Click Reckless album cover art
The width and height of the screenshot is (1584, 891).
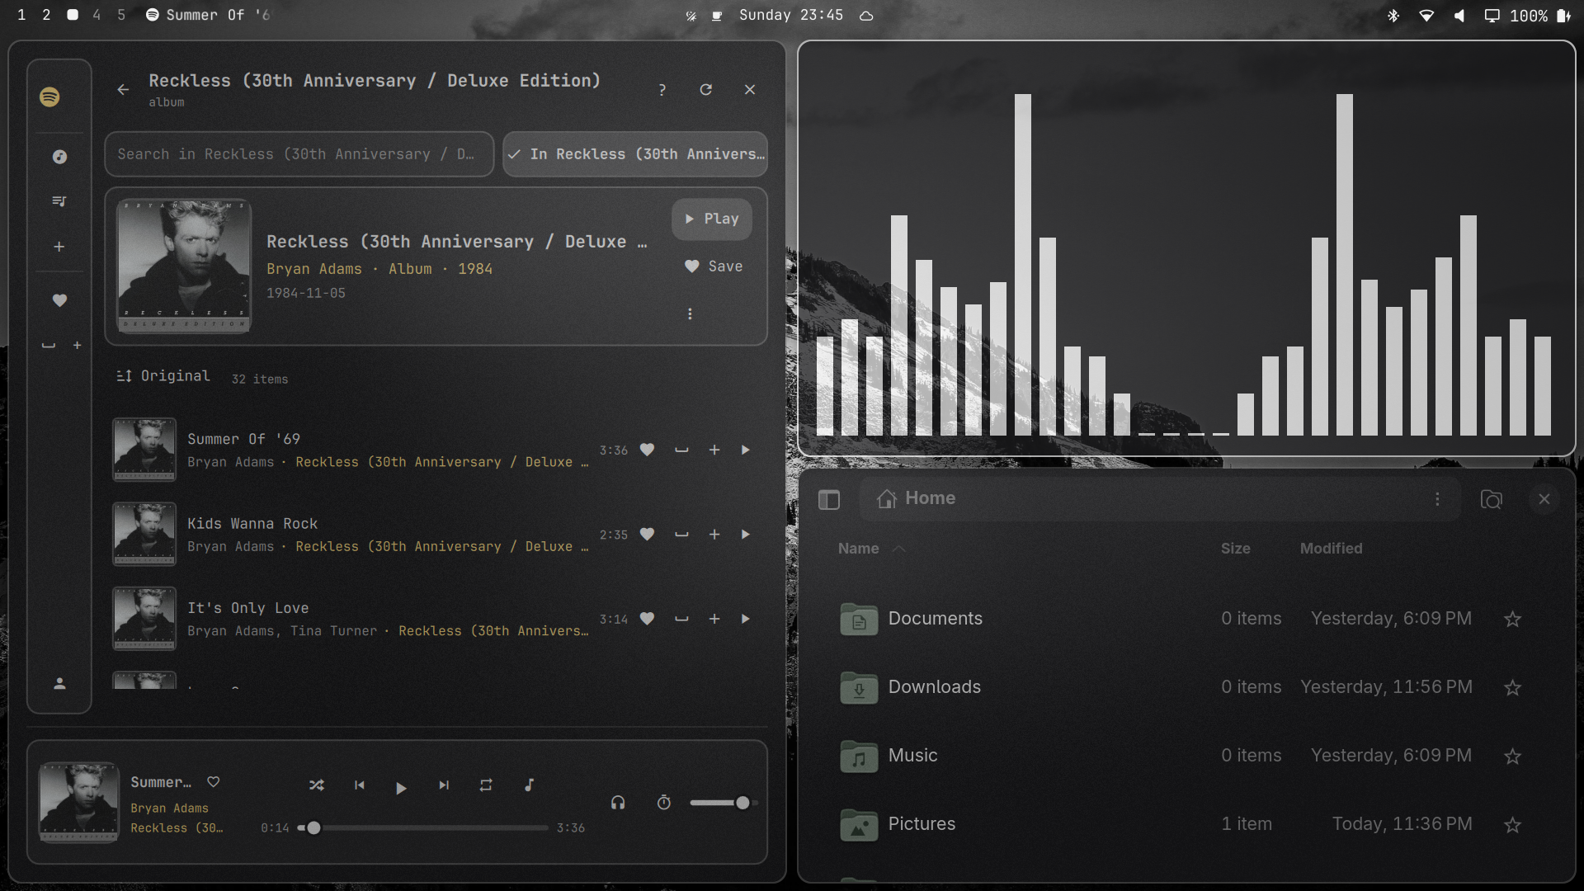pos(184,266)
